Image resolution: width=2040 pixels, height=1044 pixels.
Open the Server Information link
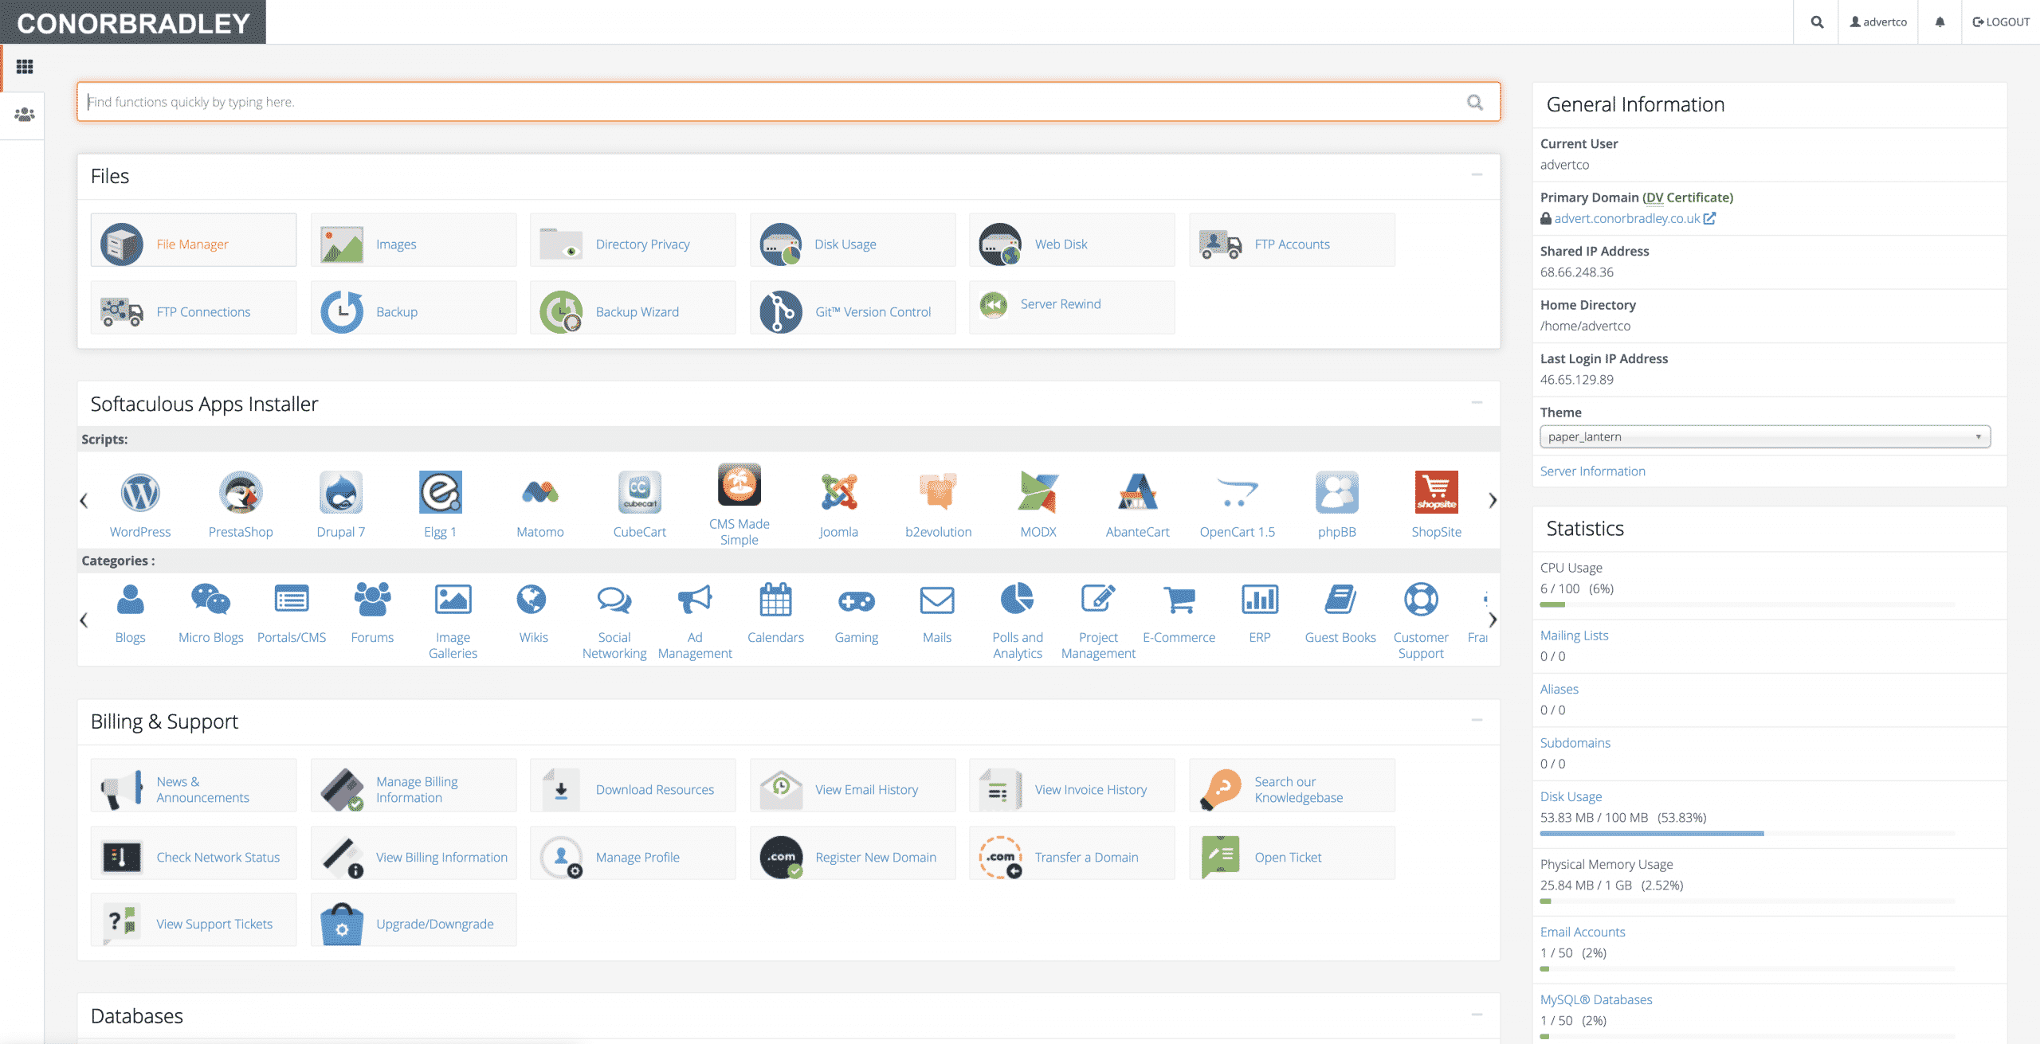(x=1592, y=471)
